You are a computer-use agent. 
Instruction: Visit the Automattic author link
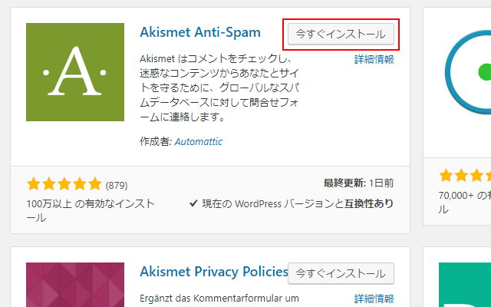pos(198,142)
